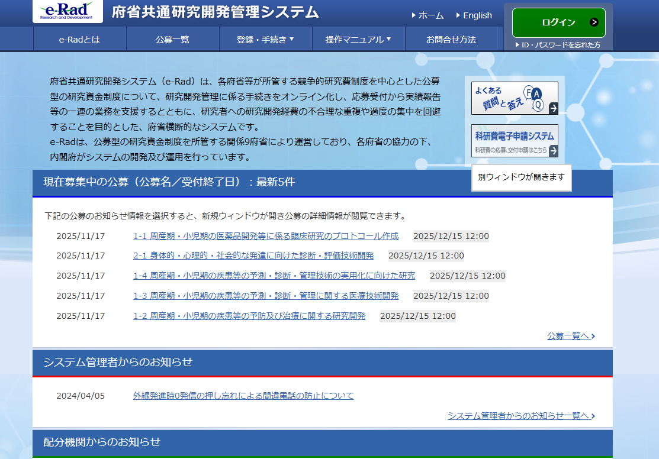The image size is (659, 459).
Task: Open 外線発進時0発信の押し忘れ notice link
Action: tap(243, 396)
